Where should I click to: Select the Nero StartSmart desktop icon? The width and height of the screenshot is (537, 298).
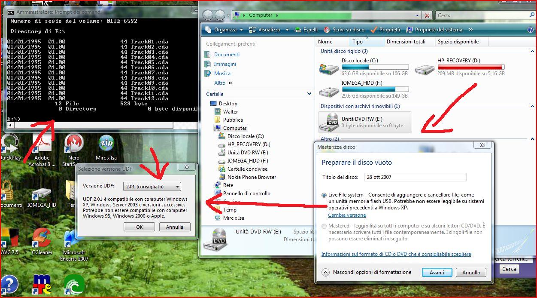click(74, 151)
